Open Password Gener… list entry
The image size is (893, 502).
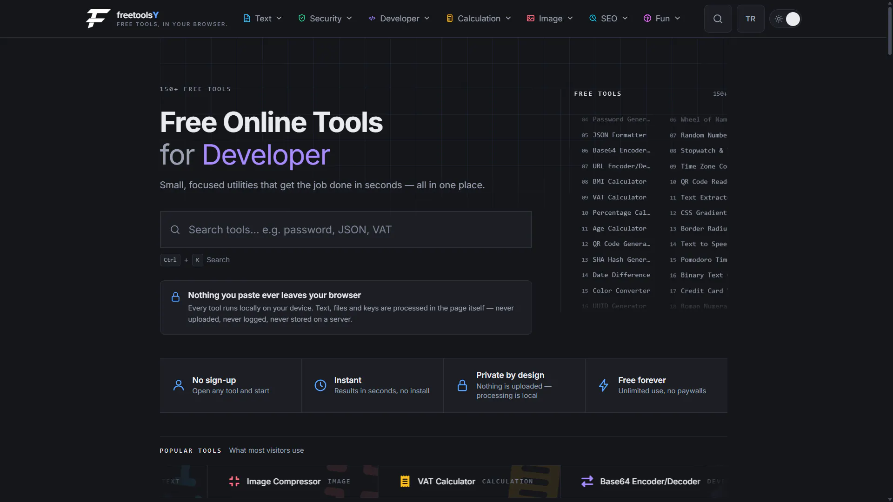[616, 119]
